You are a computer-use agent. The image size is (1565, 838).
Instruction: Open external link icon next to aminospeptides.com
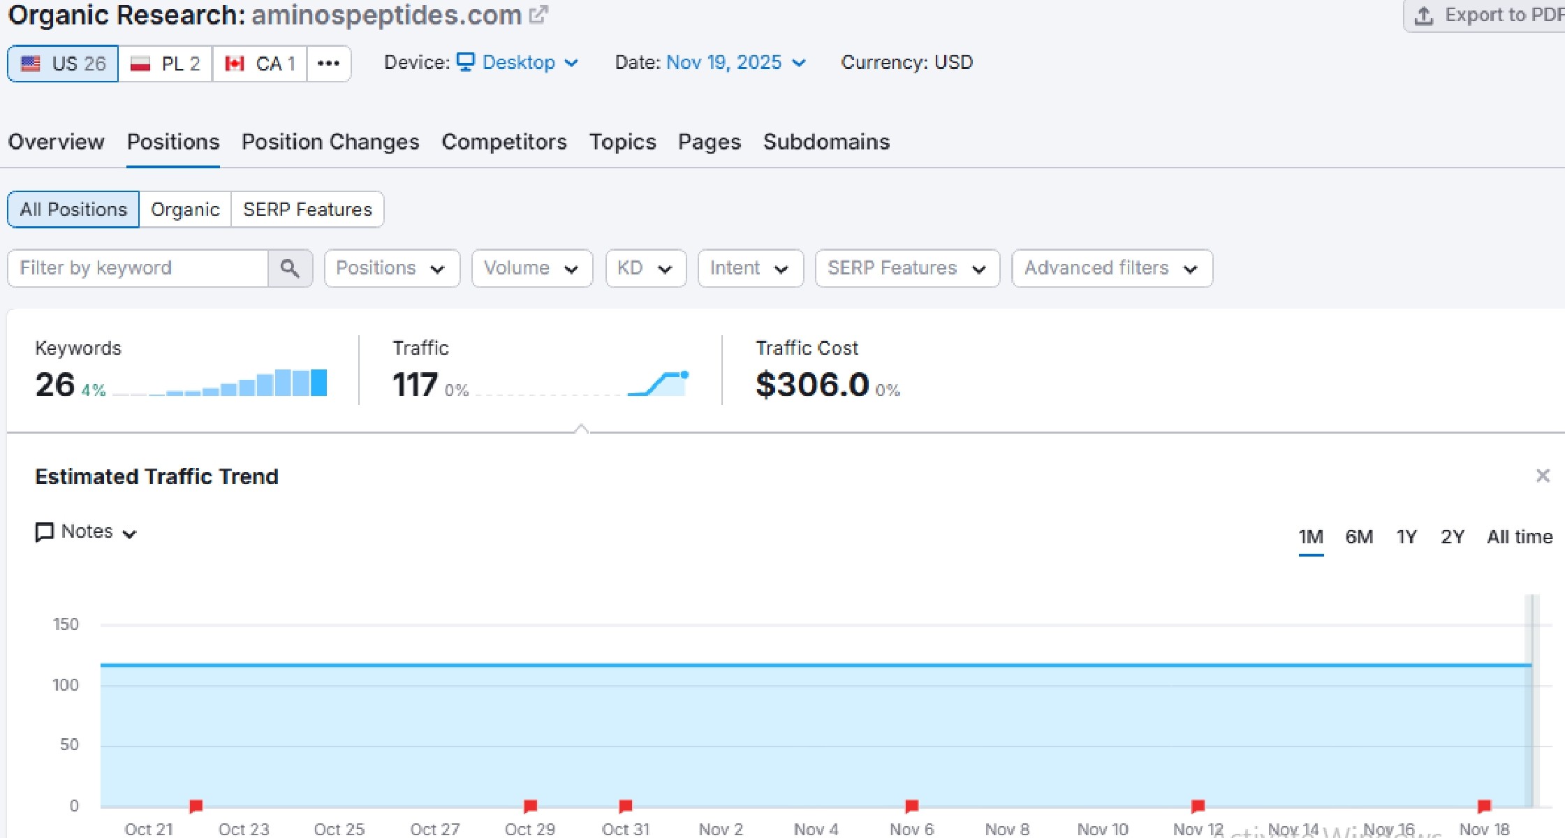(538, 15)
